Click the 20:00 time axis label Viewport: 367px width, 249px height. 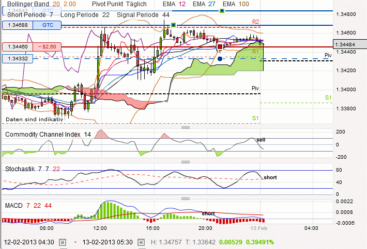point(205,228)
